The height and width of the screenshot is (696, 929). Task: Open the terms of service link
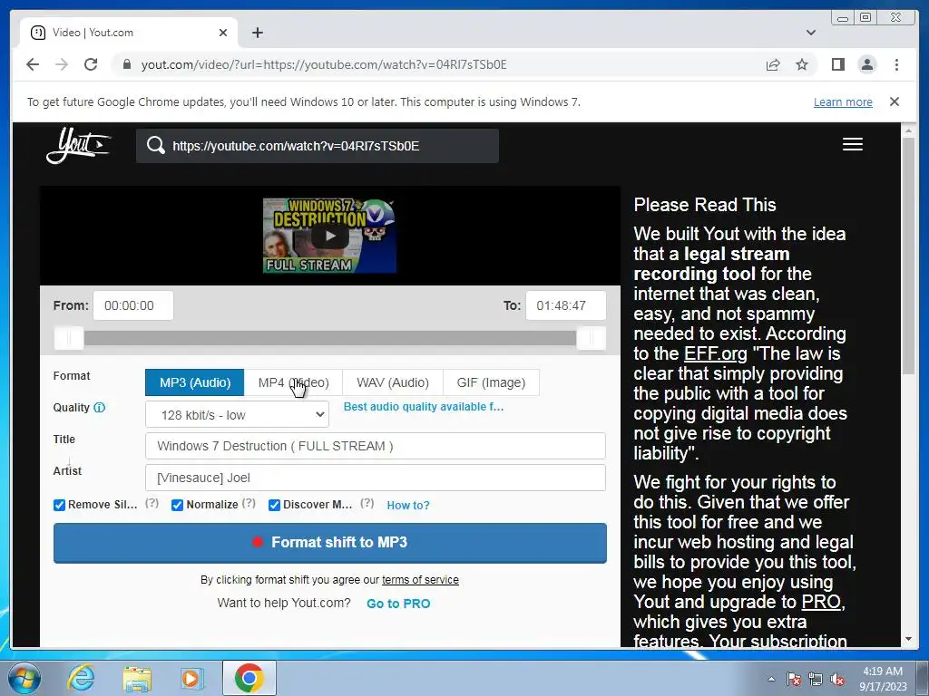click(420, 580)
